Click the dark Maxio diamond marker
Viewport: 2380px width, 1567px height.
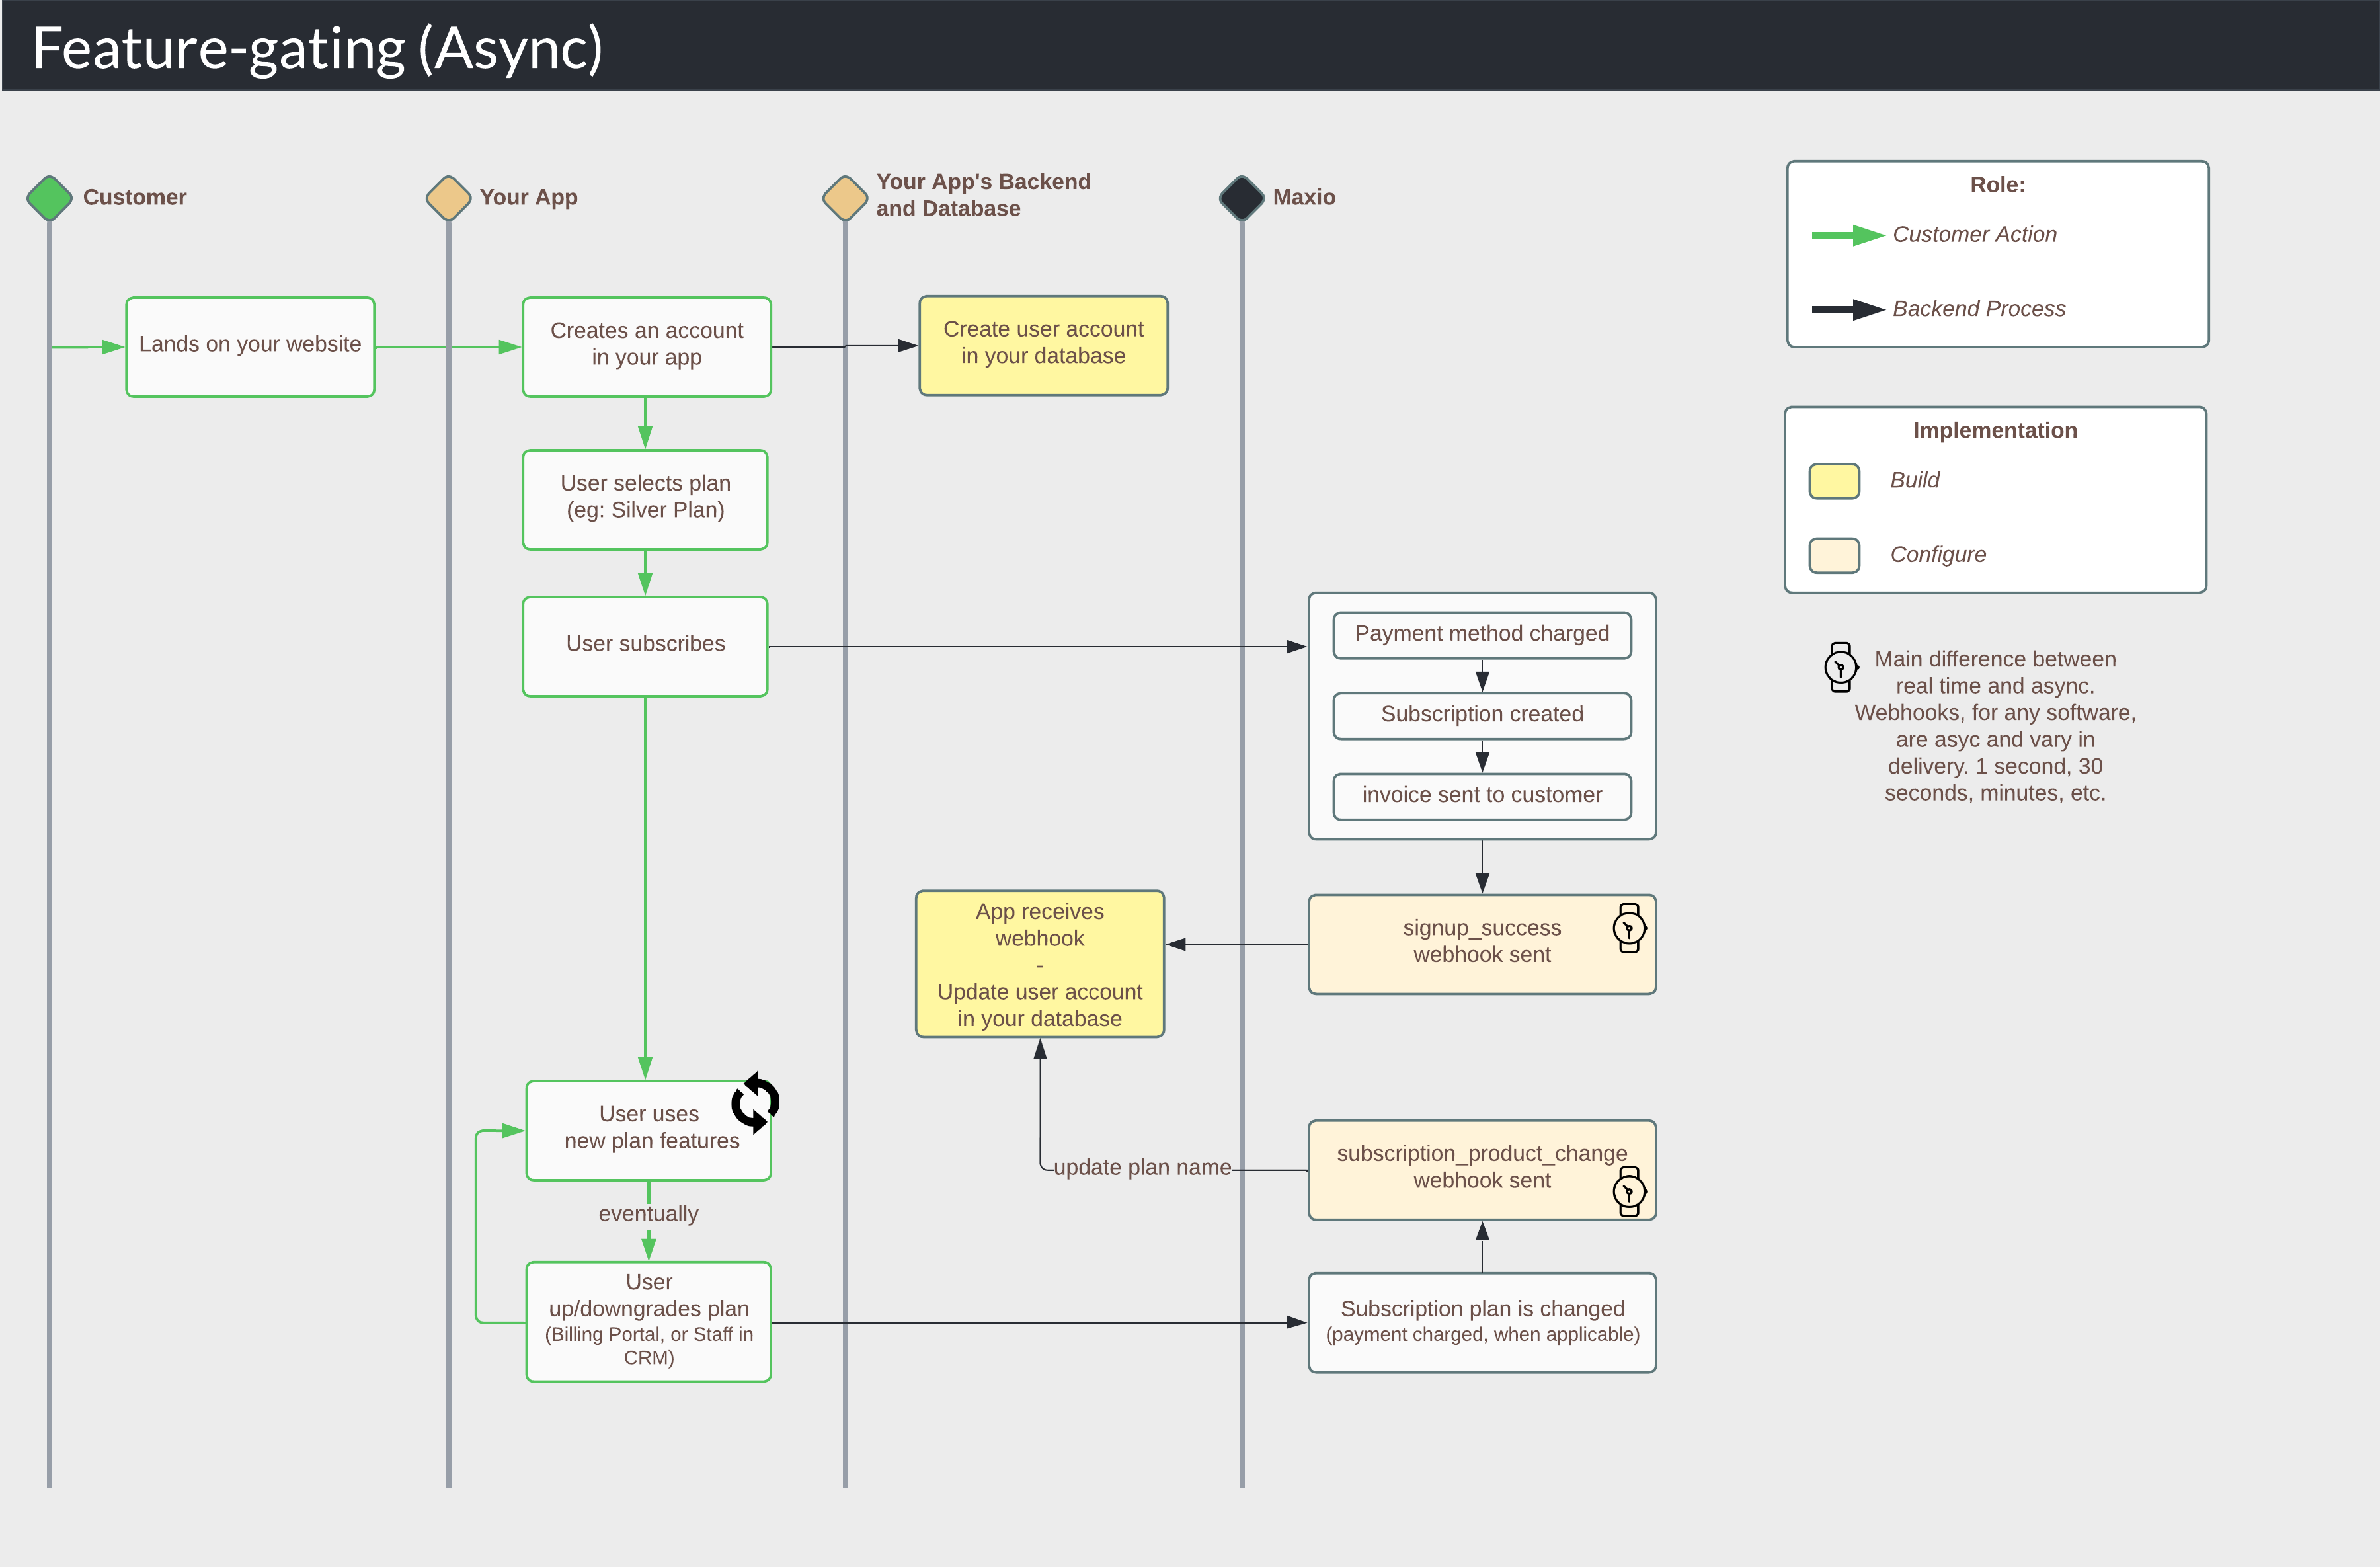pyautogui.click(x=1242, y=197)
